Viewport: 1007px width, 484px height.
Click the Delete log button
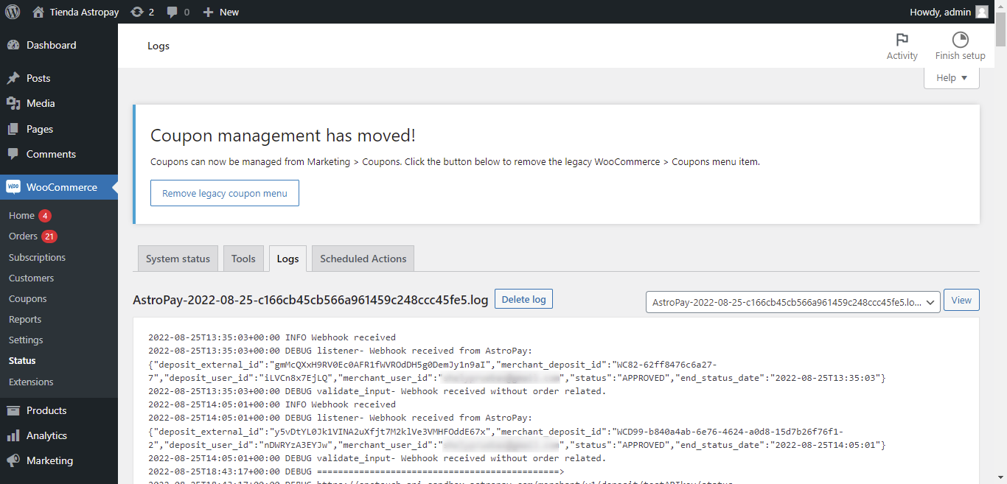pyautogui.click(x=523, y=299)
